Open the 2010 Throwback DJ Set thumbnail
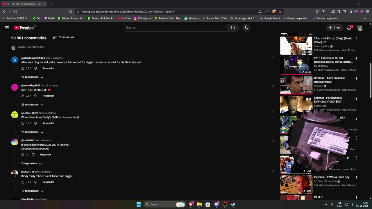 pyautogui.click(x=296, y=65)
